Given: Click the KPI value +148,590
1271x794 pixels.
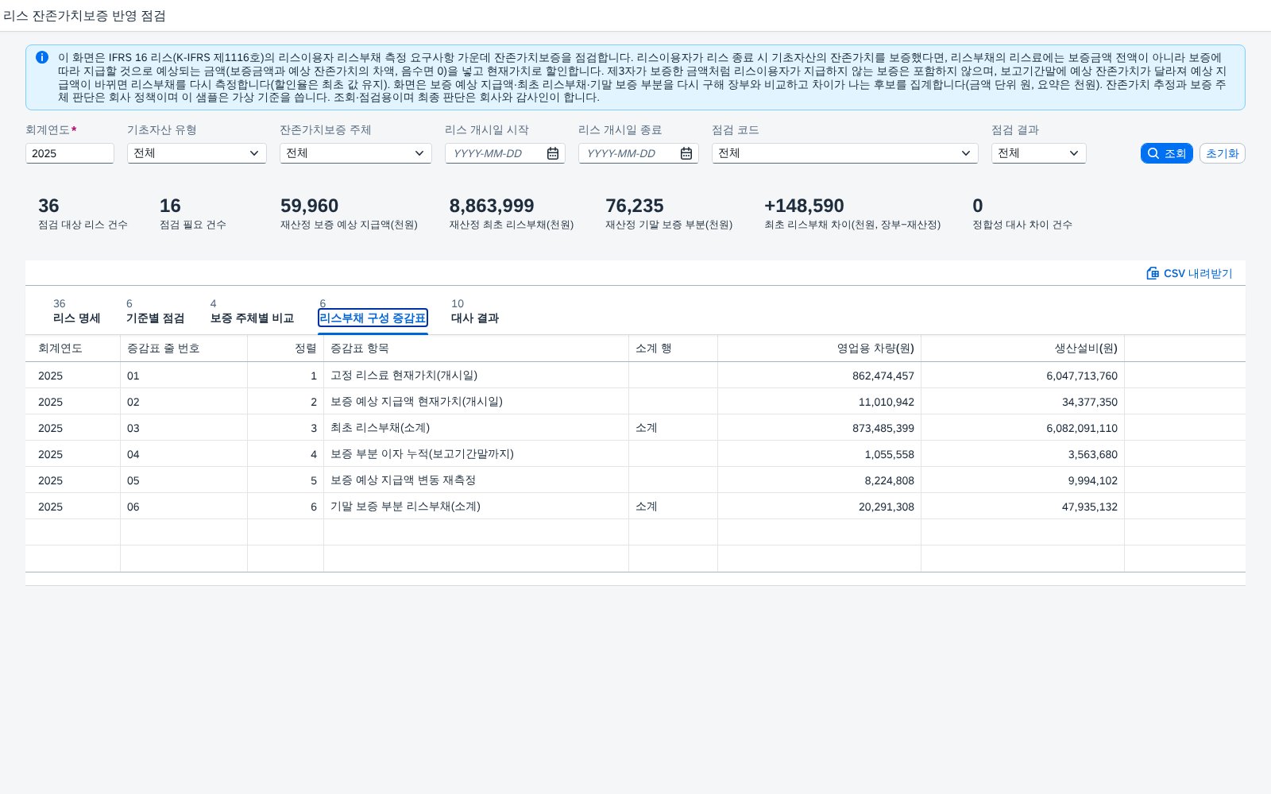Looking at the screenshot, I should pos(804,206).
